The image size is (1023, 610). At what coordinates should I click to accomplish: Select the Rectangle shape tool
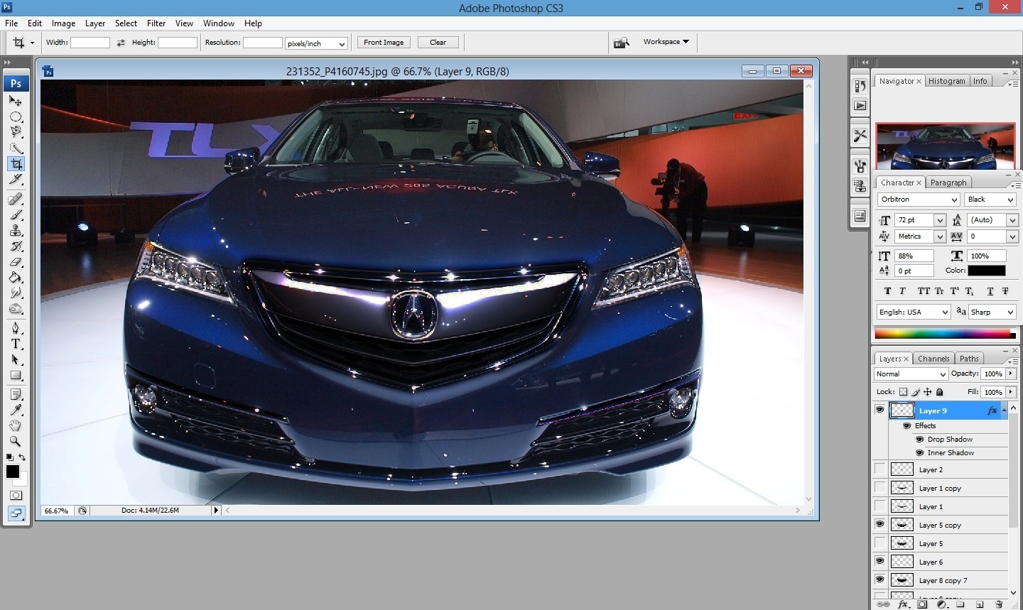(x=15, y=375)
